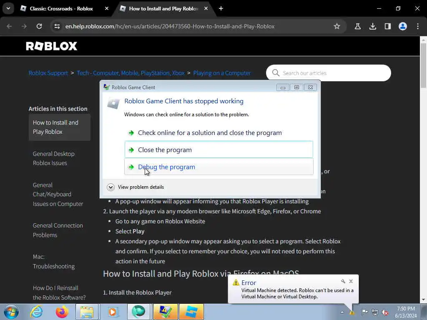Open the Roblox crash dialog taskbar button
This screenshot has height=320, width=427.
coord(165,312)
